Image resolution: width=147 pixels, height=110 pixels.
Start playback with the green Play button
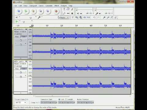click(x=26, y=11)
